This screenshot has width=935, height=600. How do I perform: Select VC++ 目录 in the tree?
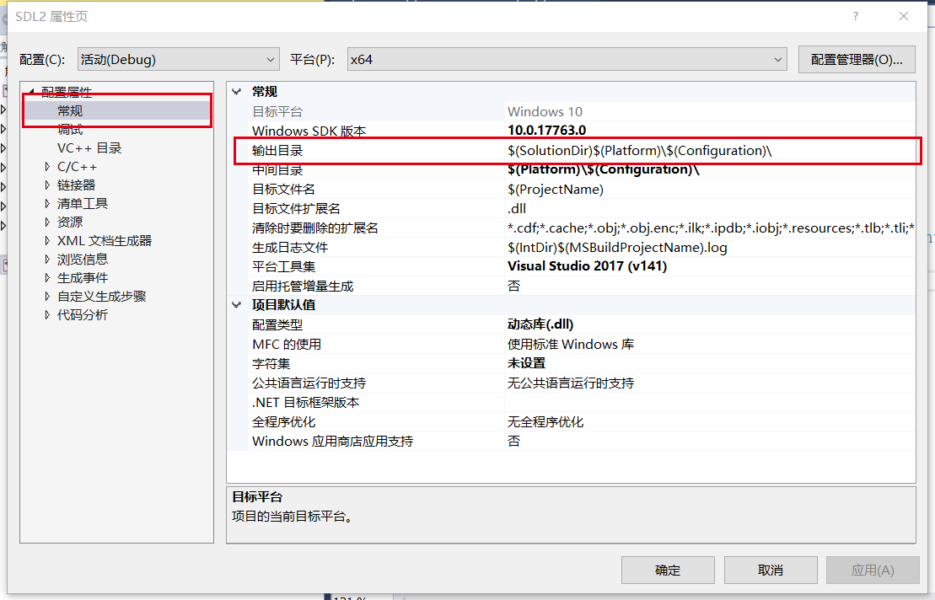(x=89, y=147)
